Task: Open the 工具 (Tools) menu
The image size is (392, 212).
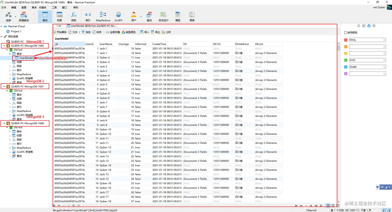Action: click(x=54, y=8)
